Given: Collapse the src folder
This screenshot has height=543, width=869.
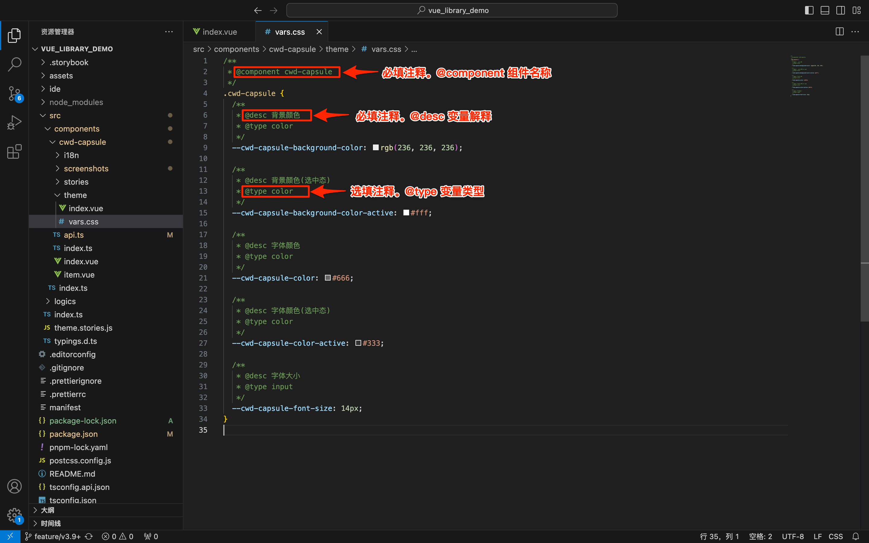Looking at the screenshot, I should pyautogui.click(x=106, y=116).
